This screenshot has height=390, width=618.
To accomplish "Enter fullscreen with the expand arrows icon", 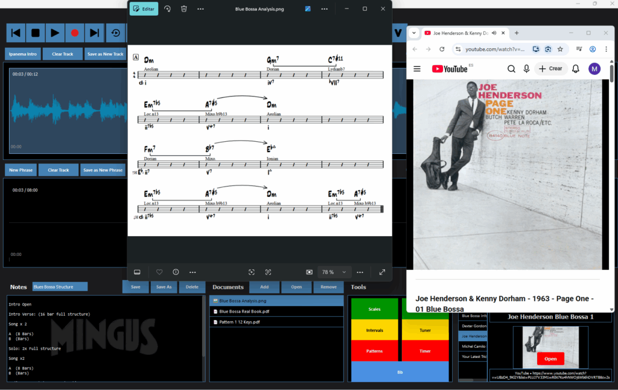I will (382, 272).
